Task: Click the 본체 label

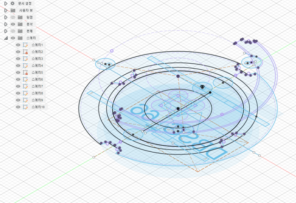Action: point(30,31)
